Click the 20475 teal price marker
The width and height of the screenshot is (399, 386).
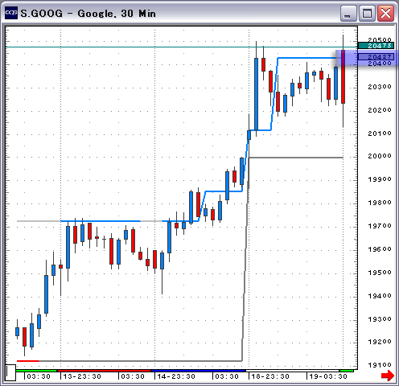tap(376, 46)
